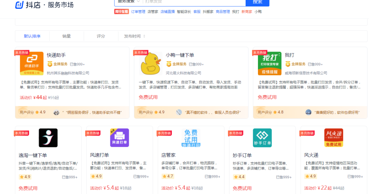The width and height of the screenshot is (369, 194).
Task: Open the 我打 hot keyword link
Action: pos(235,12)
